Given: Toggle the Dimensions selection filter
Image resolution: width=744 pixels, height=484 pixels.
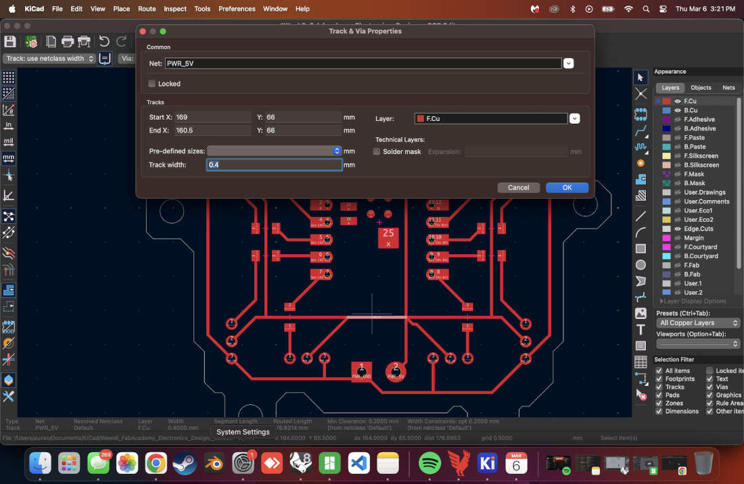Looking at the screenshot, I should tap(659, 411).
